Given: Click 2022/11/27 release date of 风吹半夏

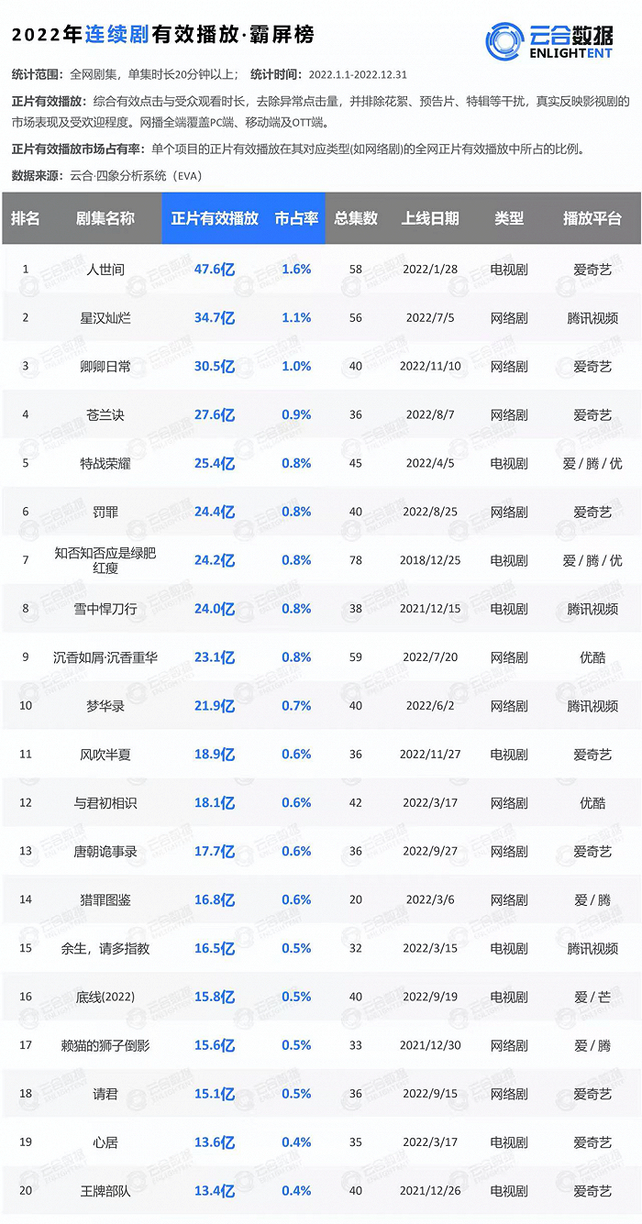Looking at the screenshot, I should pyautogui.click(x=430, y=755).
